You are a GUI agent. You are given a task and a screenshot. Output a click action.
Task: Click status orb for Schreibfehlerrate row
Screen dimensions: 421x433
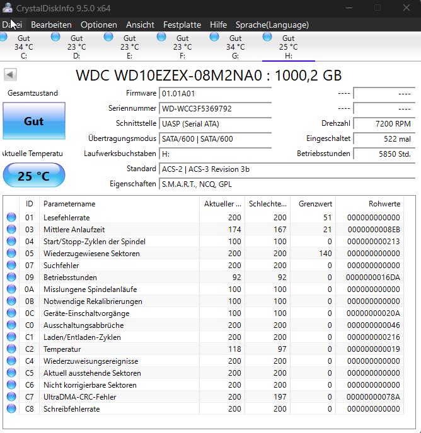pyautogui.click(x=11, y=408)
